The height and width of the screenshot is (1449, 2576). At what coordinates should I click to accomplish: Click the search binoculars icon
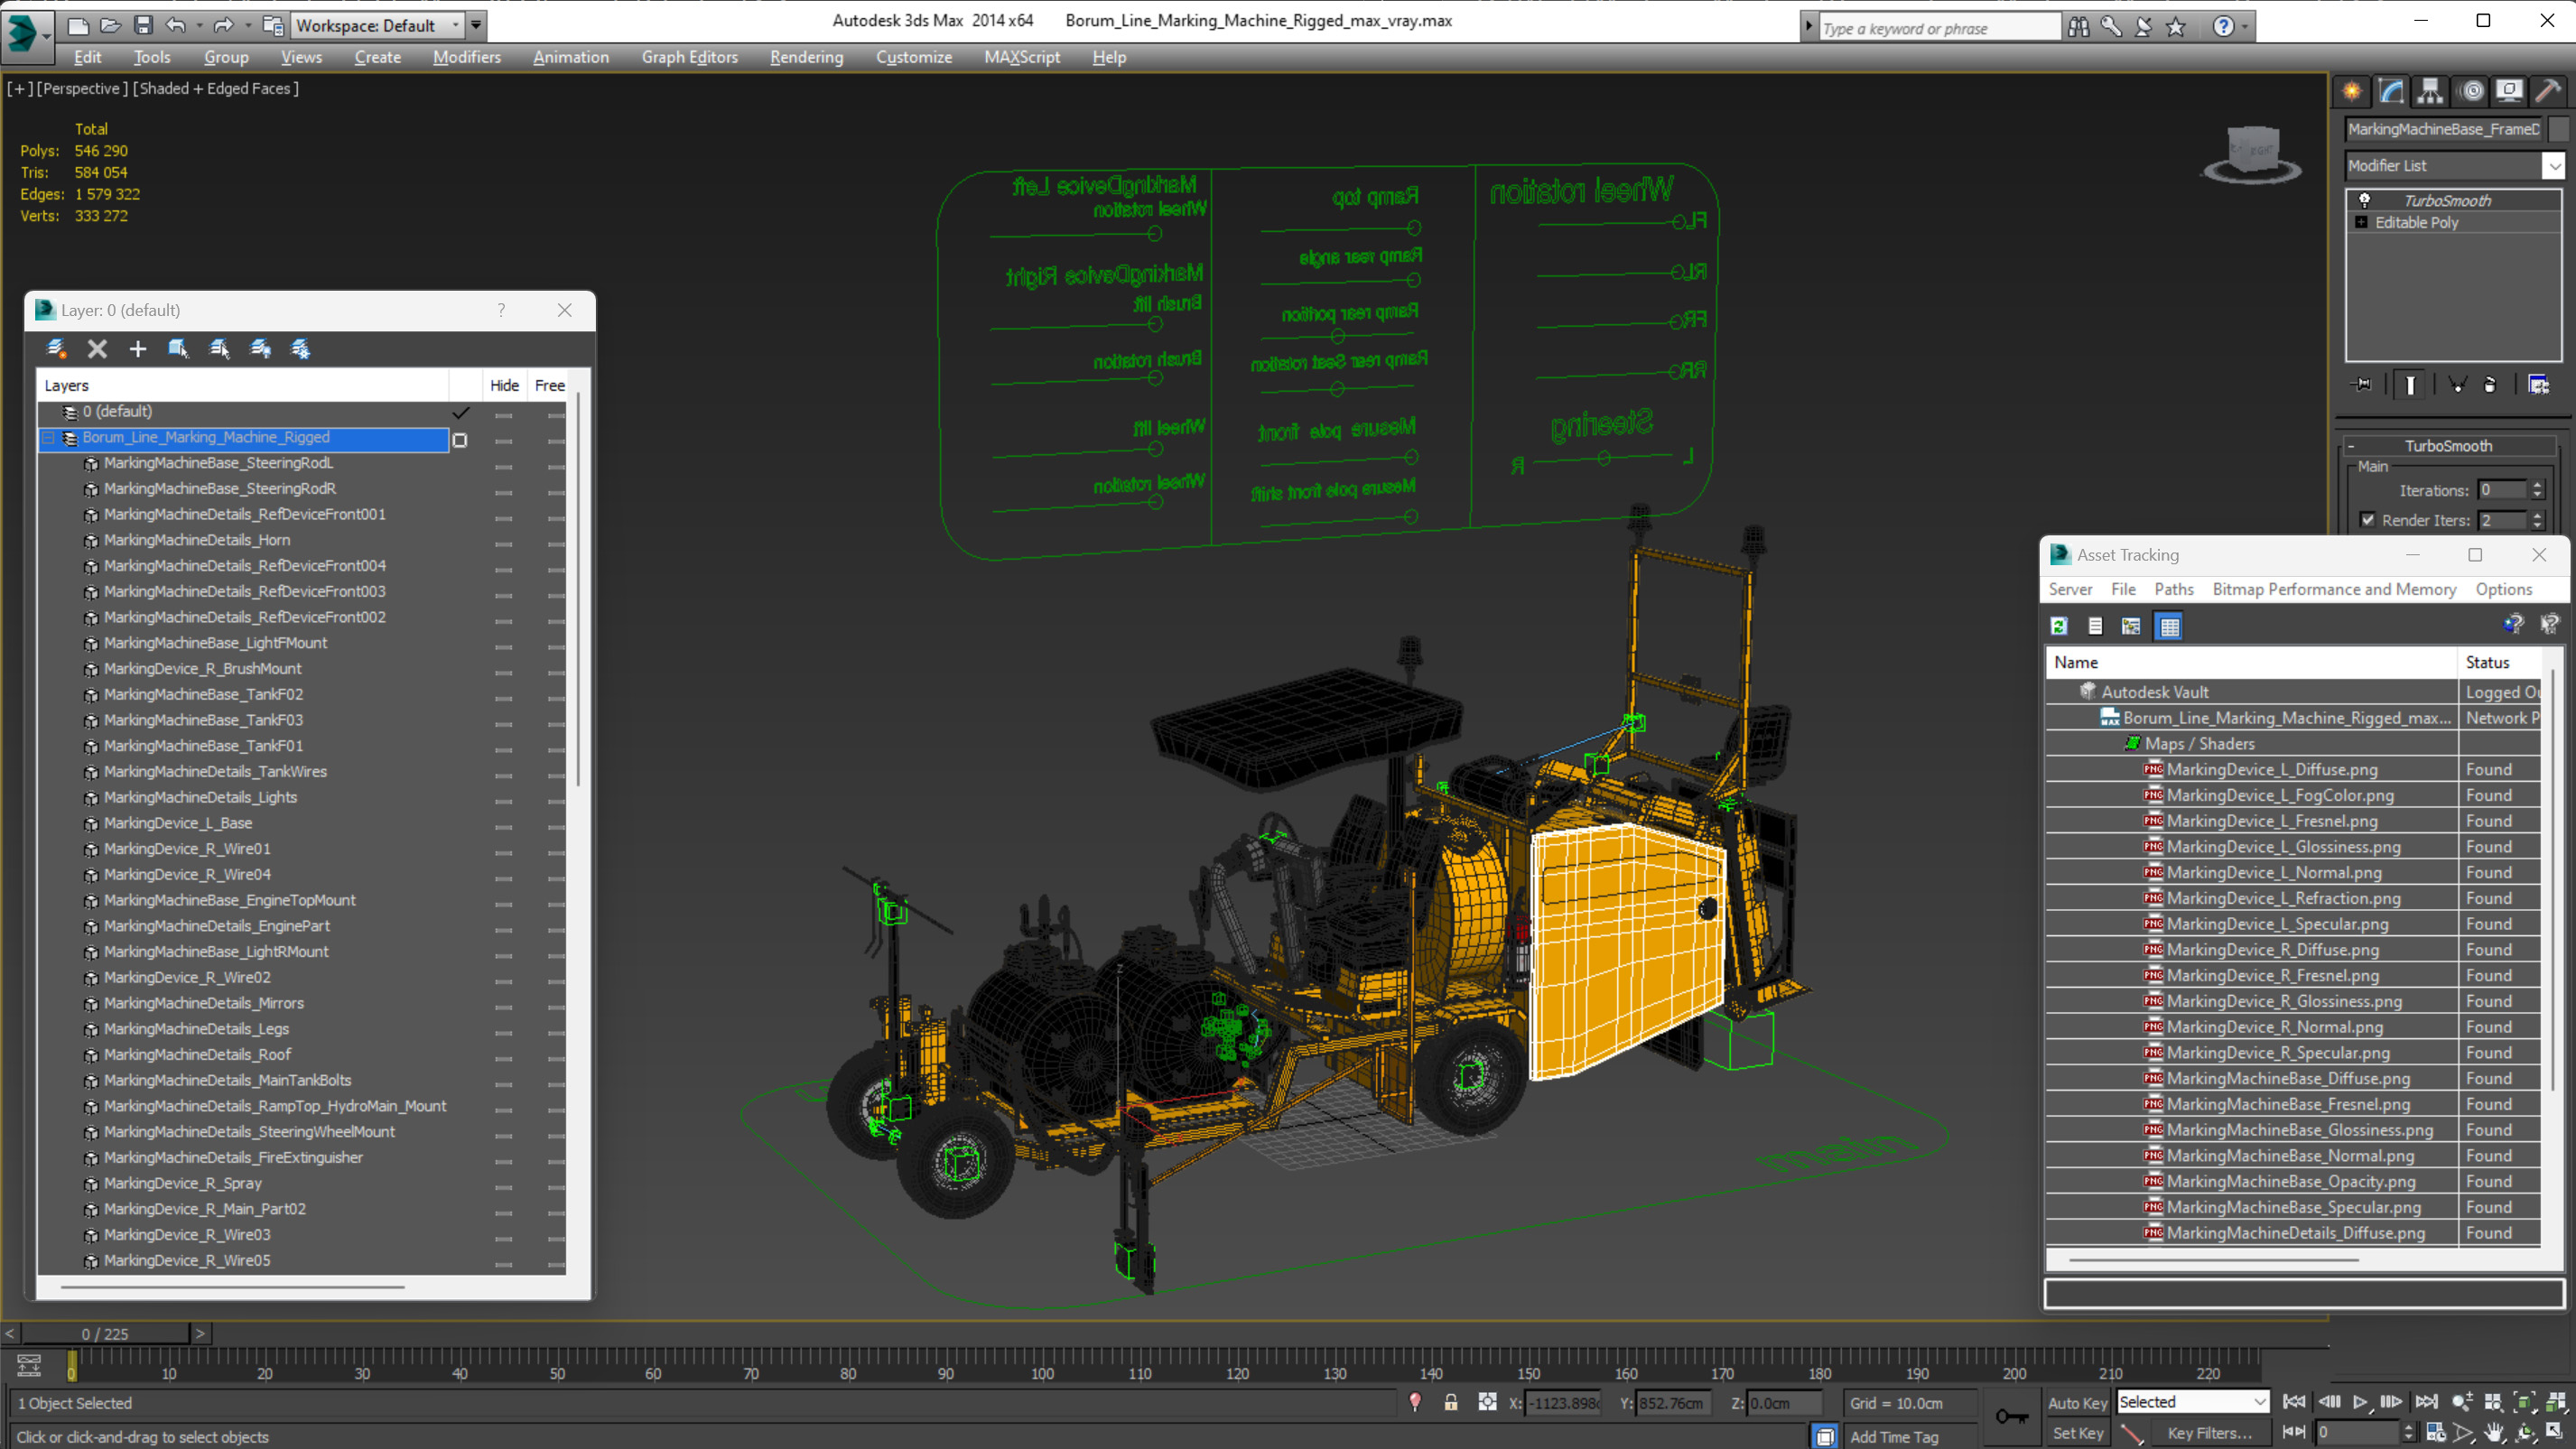tap(2078, 27)
